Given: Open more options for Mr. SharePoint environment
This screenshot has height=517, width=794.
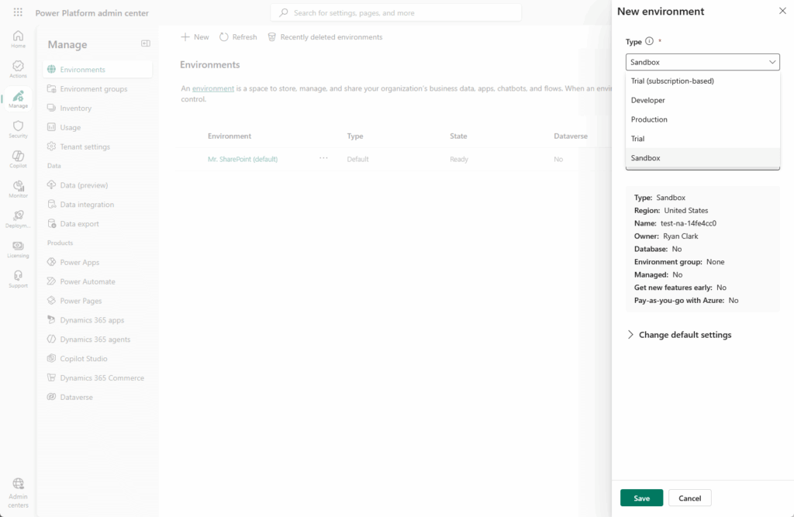Looking at the screenshot, I should (323, 158).
